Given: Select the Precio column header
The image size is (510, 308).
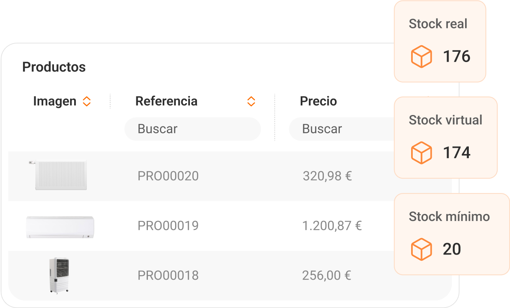Looking at the screenshot, I should [318, 101].
